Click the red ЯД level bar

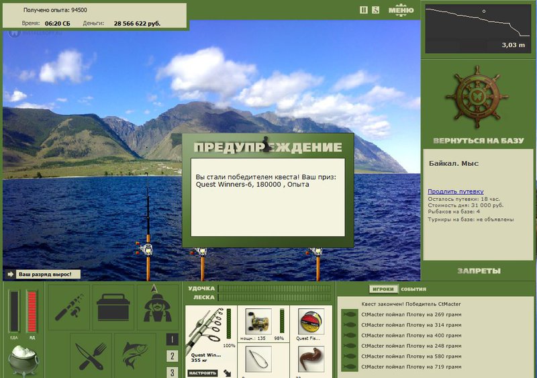pos(32,311)
